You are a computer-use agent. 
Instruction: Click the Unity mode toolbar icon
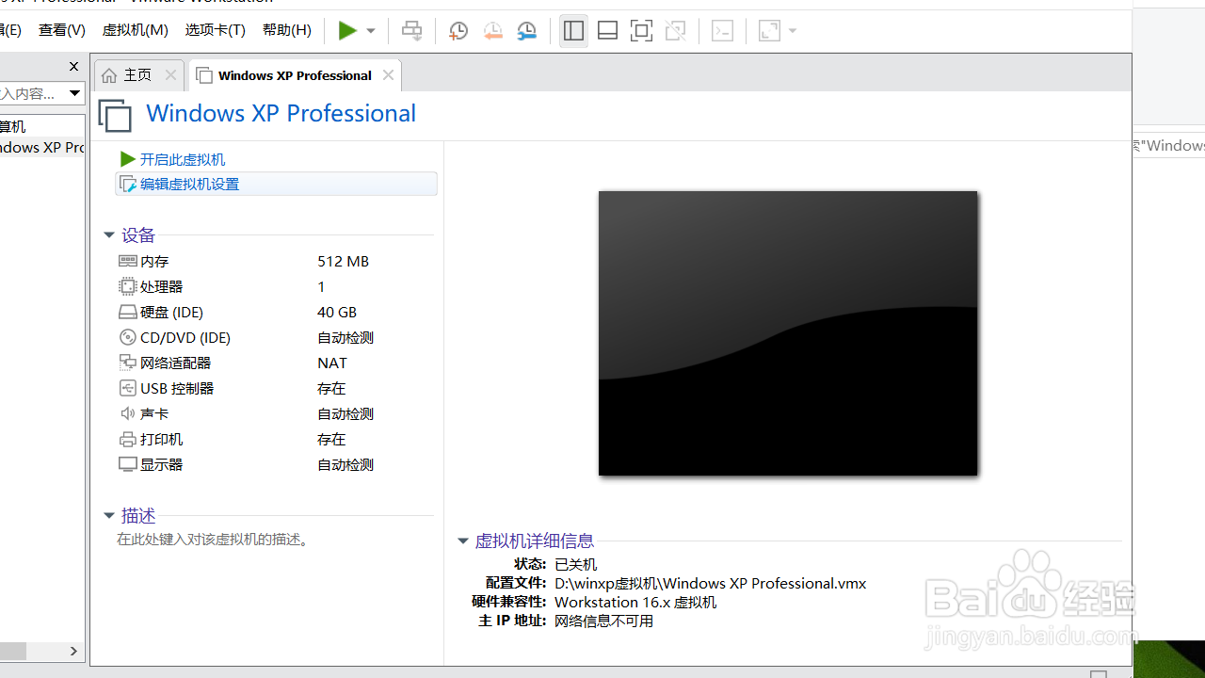point(675,31)
